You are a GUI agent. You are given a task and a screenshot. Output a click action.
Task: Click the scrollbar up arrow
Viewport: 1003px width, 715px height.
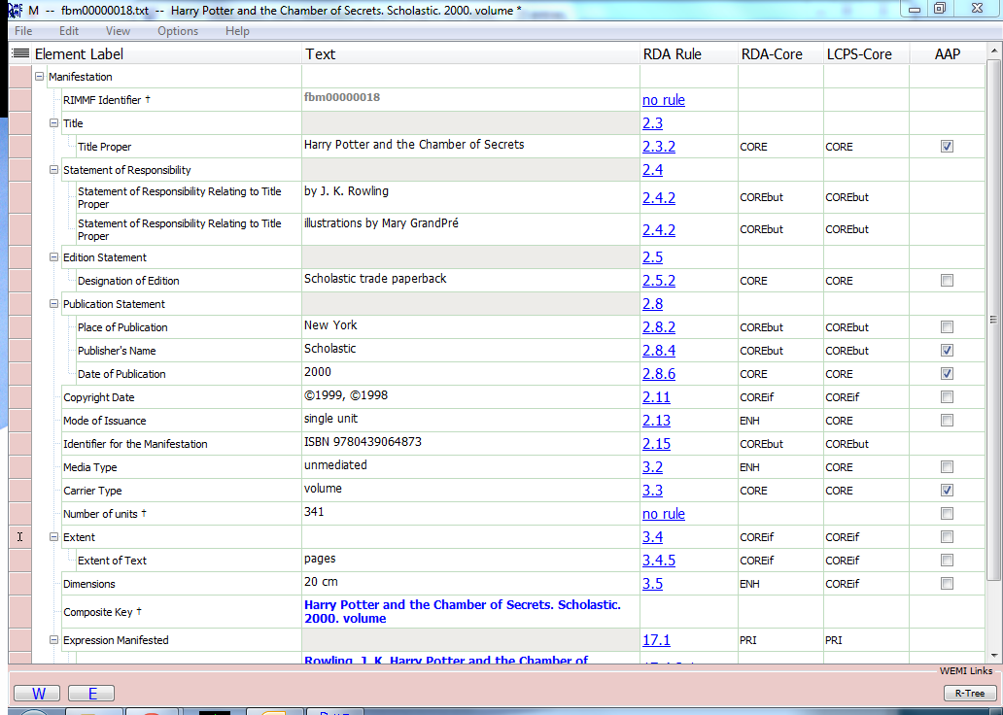pos(993,50)
